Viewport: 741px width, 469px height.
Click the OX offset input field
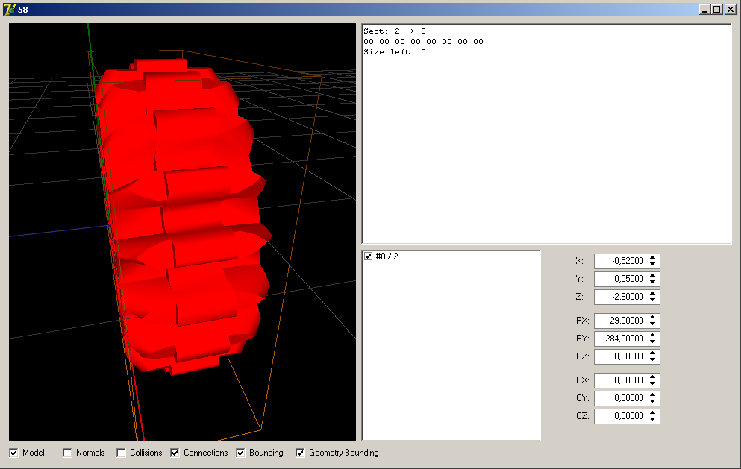tap(619, 380)
